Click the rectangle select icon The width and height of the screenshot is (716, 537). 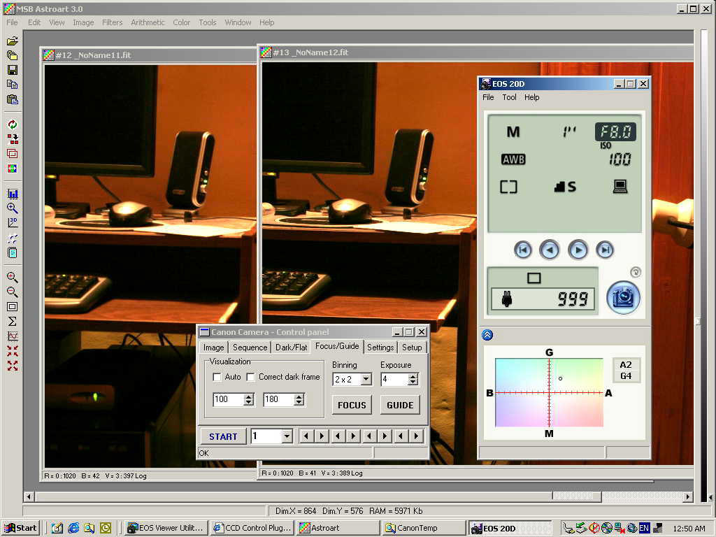click(x=13, y=306)
